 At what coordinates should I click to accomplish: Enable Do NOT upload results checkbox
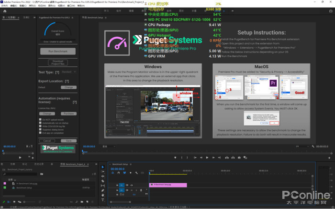[40, 119]
